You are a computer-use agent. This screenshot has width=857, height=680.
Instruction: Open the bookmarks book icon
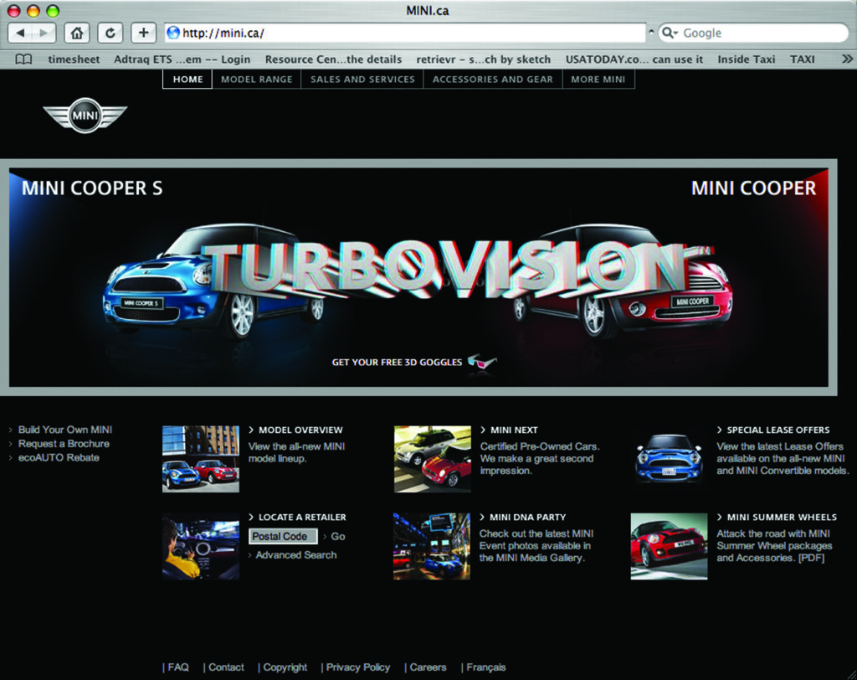click(23, 59)
